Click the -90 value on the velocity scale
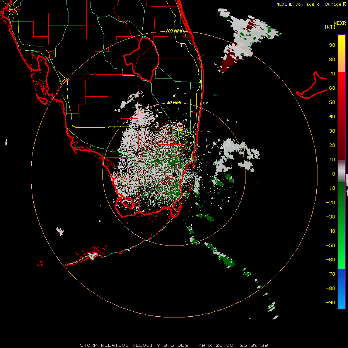This screenshot has height=348, width=348. click(331, 303)
